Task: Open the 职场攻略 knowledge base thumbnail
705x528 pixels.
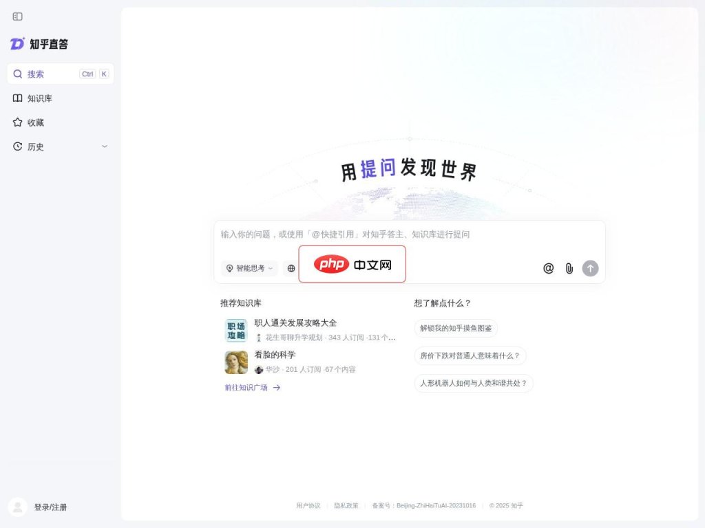Action: (x=236, y=331)
